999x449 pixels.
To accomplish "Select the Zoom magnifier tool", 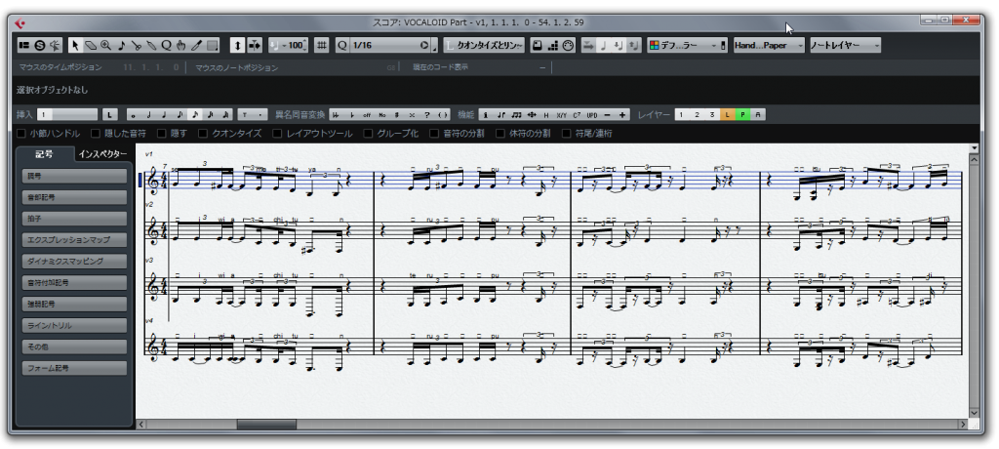I will click(x=105, y=45).
